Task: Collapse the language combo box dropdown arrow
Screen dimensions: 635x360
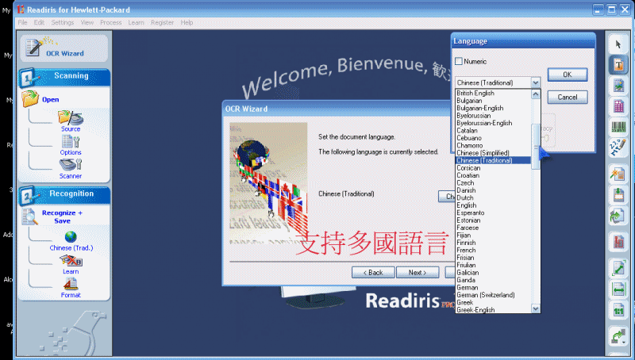Action: pos(535,82)
